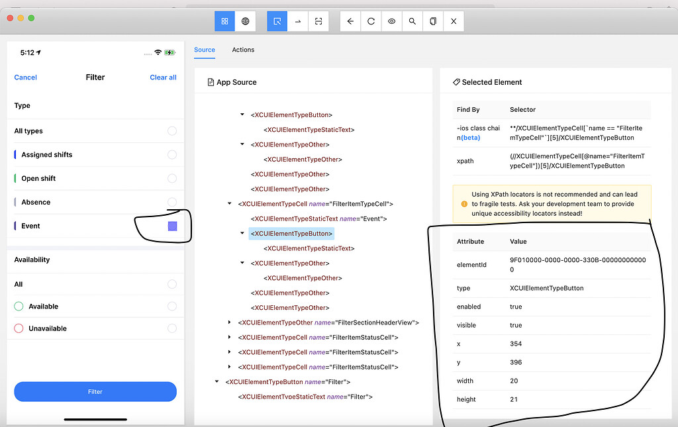Click the Clear all link
The width and height of the screenshot is (678, 427).
pyautogui.click(x=163, y=77)
